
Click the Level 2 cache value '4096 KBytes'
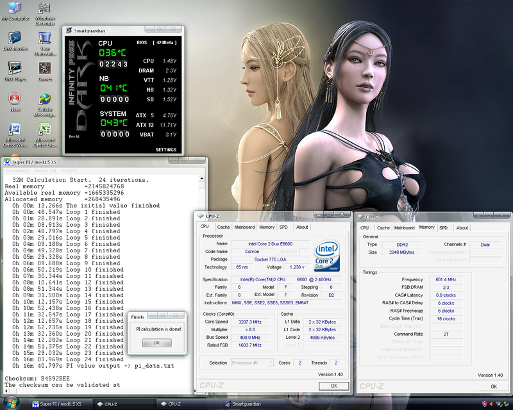click(x=323, y=338)
